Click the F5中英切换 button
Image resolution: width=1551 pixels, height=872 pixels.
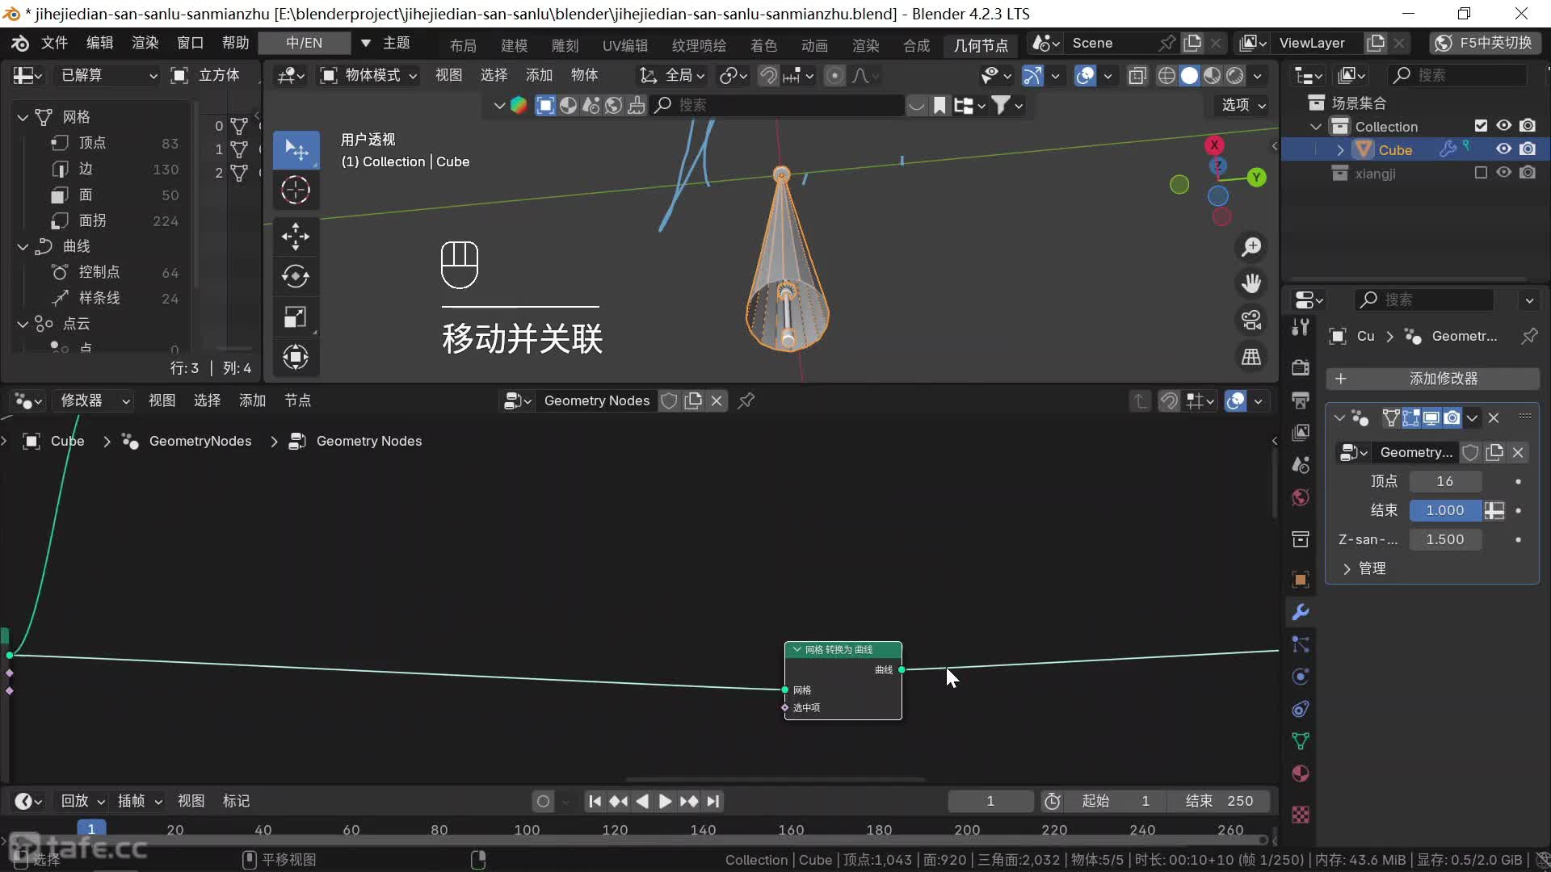[x=1485, y=43]
